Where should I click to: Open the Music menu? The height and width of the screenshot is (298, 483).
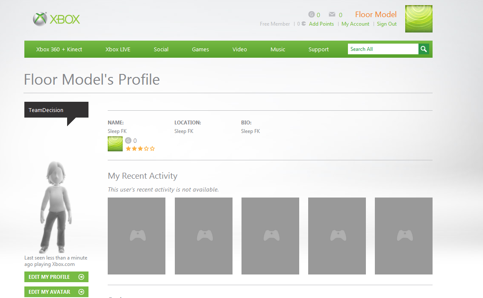coord(278,49)
